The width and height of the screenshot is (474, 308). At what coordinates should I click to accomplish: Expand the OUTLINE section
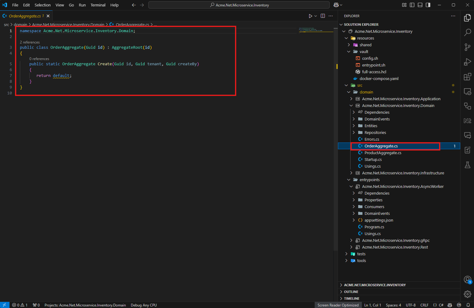point(399,292)
